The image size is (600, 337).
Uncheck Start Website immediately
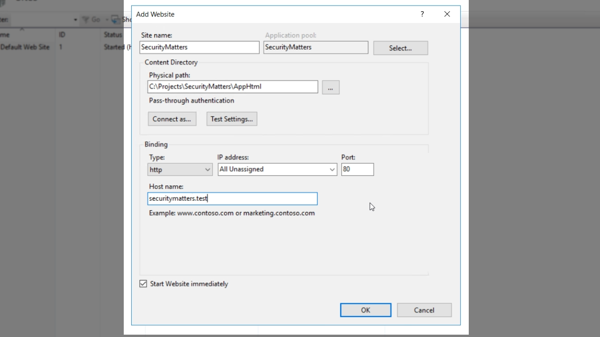tap(143, 284)
